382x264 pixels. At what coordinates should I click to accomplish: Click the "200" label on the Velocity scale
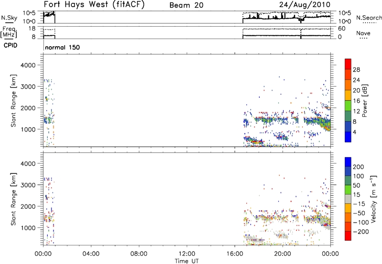[359, 167]
